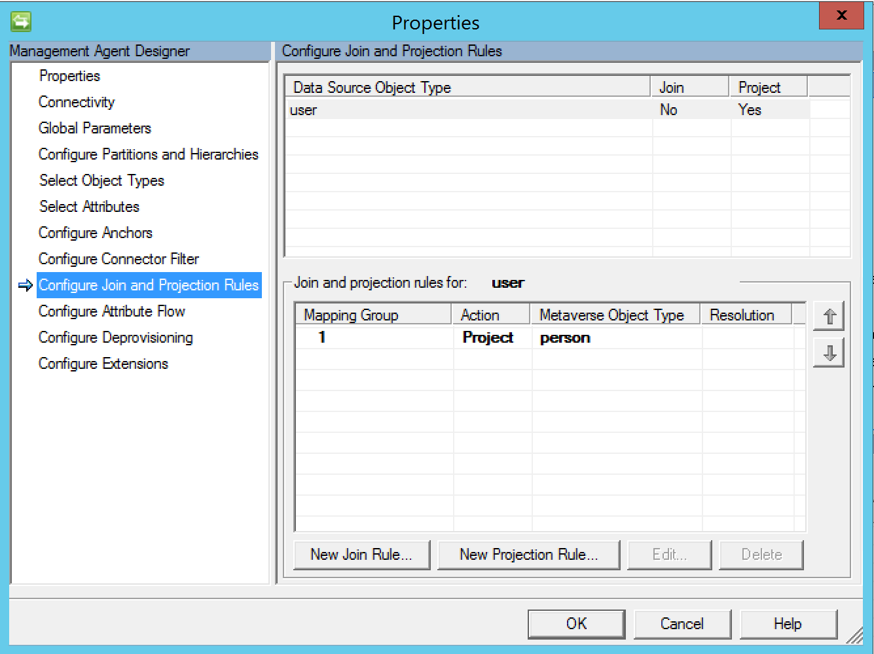Open Configure Deprovisioning page
The height and width of the screenshot is (654, 874).
(x=116, y=337)
